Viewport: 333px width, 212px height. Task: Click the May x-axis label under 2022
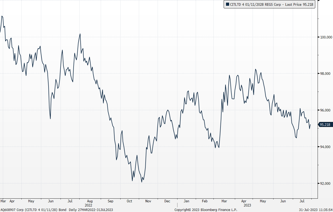coord(31,201)
